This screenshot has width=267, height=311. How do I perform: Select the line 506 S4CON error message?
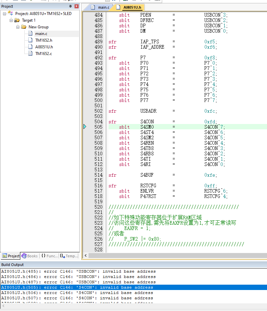tap(77, 293)
